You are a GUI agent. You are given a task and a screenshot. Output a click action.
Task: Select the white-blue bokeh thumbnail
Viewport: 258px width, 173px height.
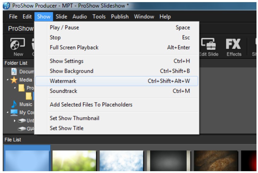coord(121,161)
